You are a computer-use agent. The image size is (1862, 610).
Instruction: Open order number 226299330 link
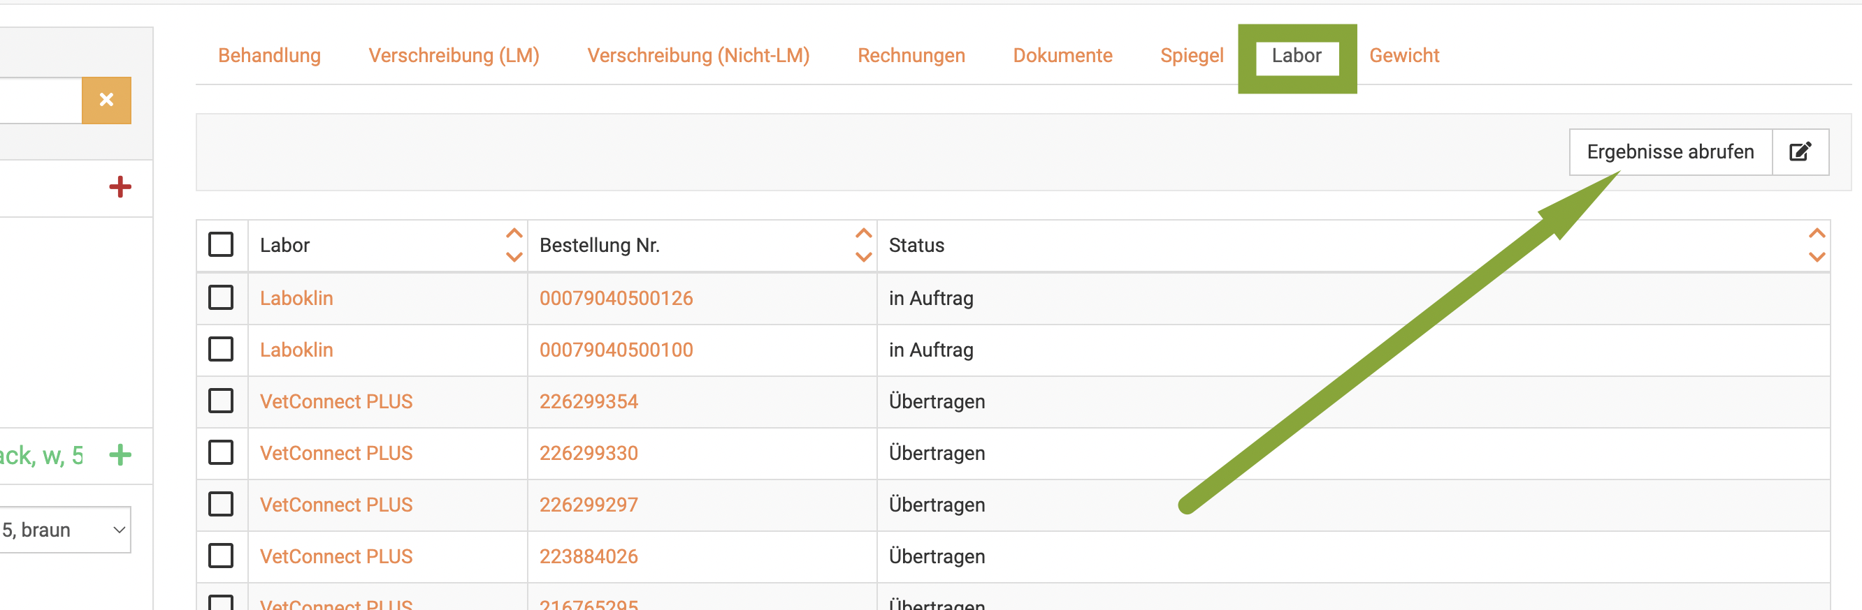(x=589, y=453)
